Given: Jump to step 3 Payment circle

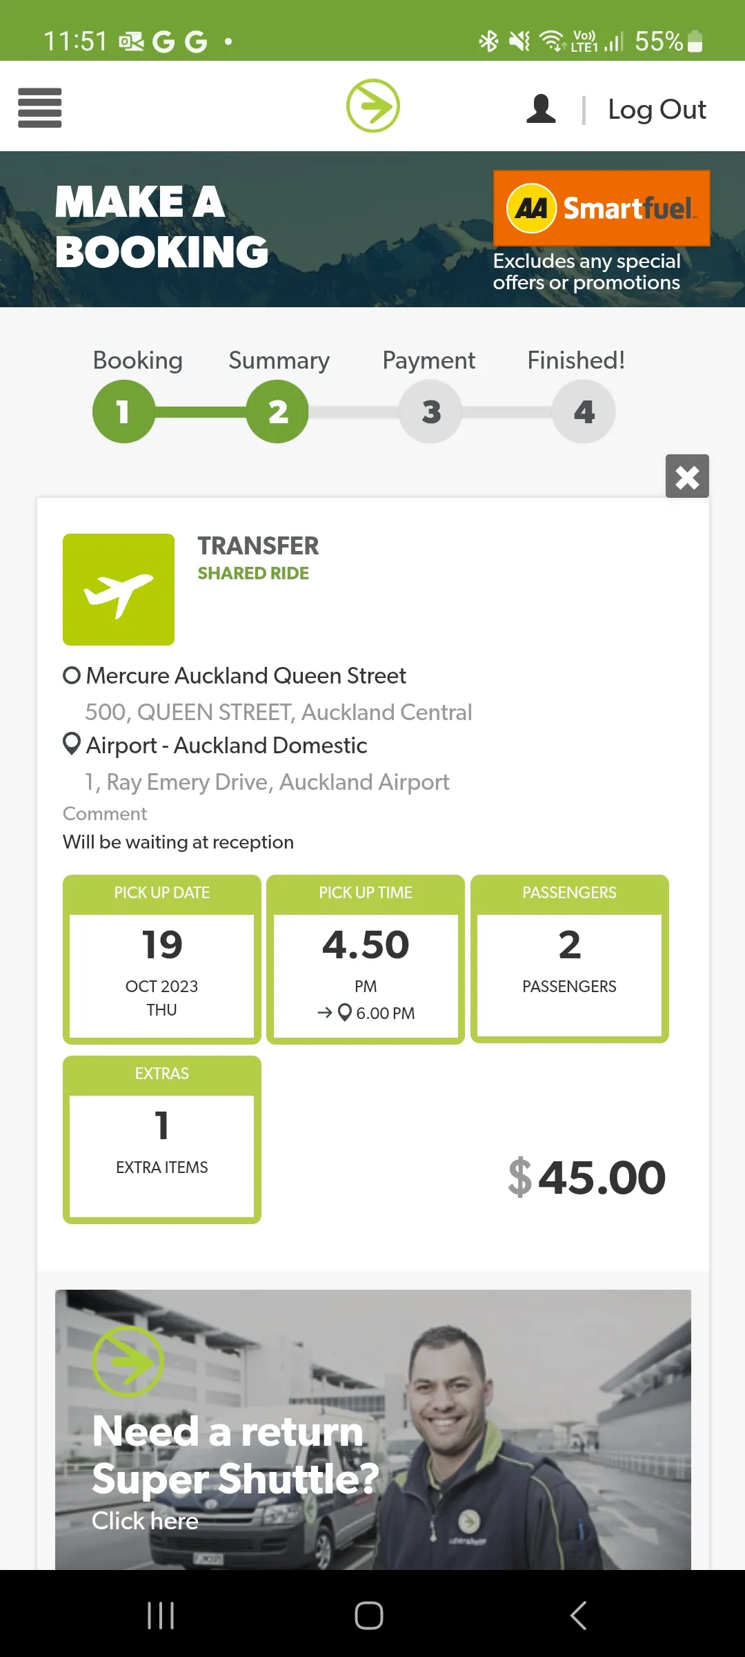Looking at the screenshot, I should 430,411.
